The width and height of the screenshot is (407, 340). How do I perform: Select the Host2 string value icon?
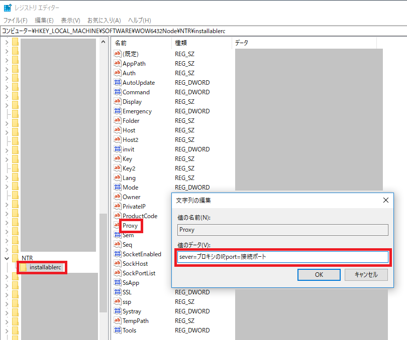click(118, 139)
